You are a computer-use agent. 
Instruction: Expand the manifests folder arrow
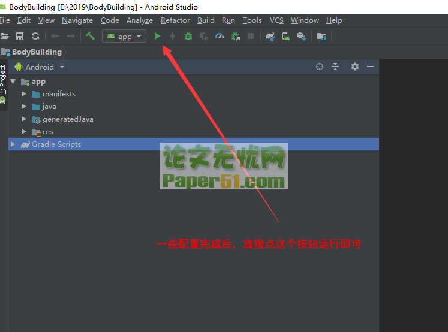click(24, 94)
